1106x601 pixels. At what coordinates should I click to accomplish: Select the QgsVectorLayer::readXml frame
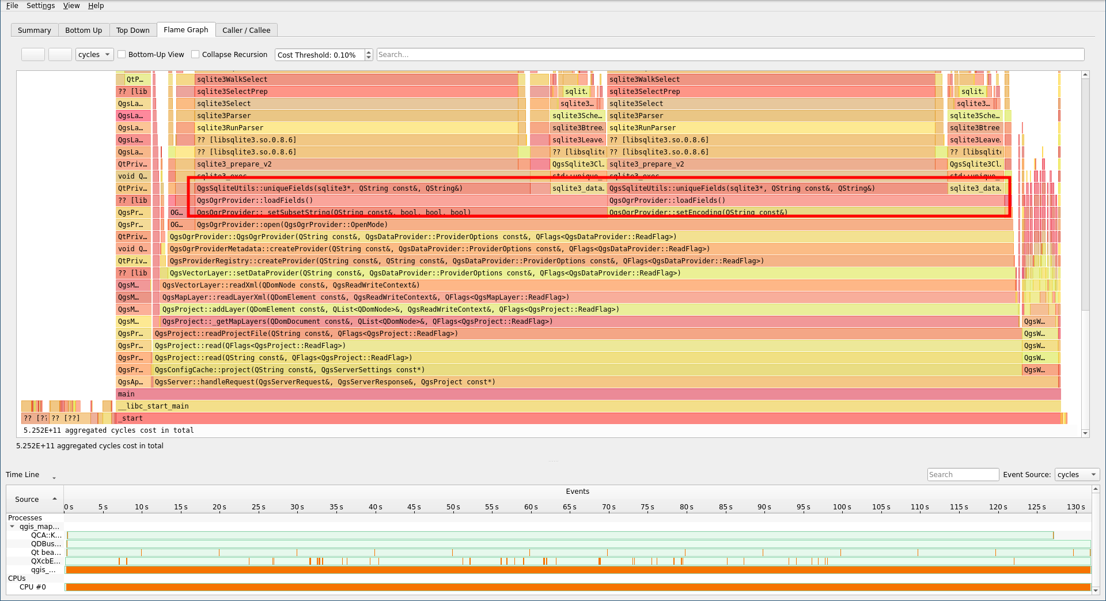pos(588,285)
